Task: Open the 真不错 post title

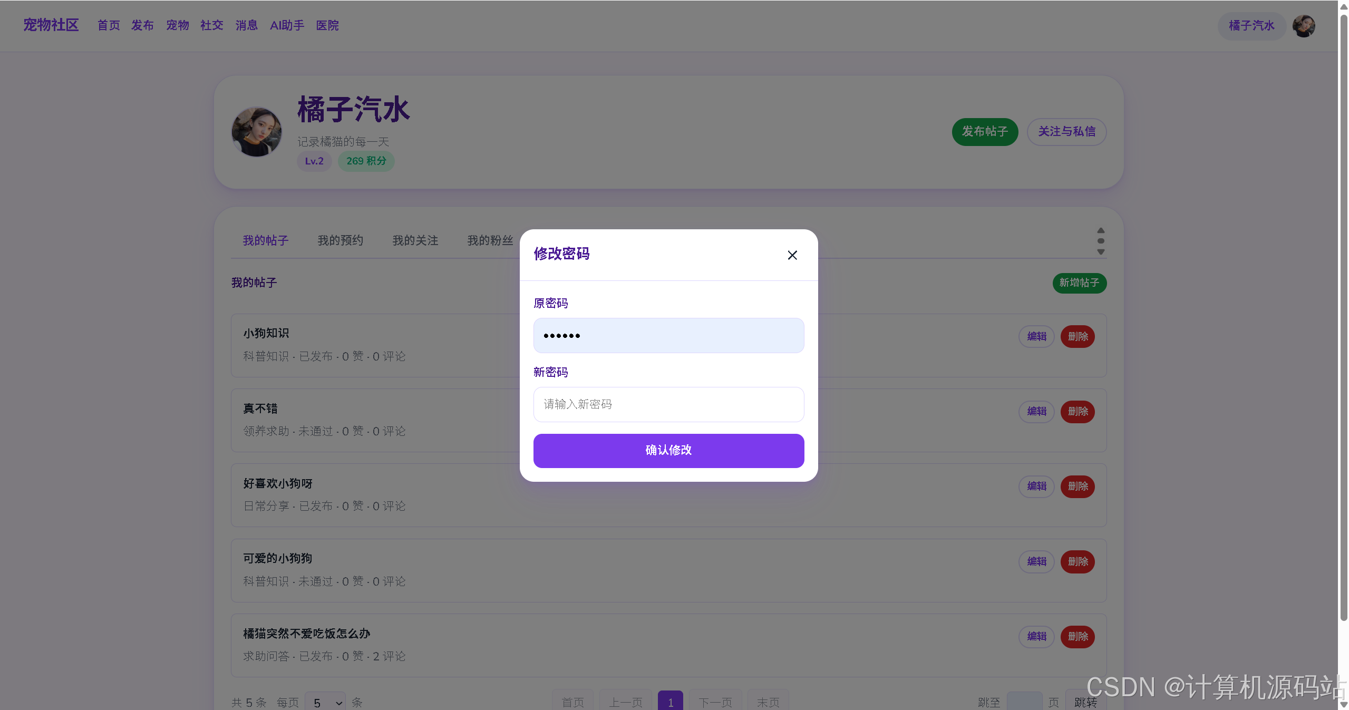Action: point(260,409)
